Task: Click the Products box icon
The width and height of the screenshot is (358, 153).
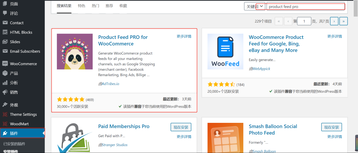Action: [x=5, y=73]
